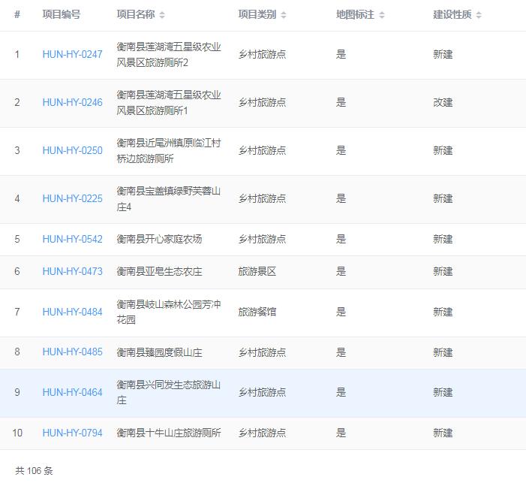Open HUN-HY-0485 project link
This screenshot has height=489, width=526.
pos(72,352)
